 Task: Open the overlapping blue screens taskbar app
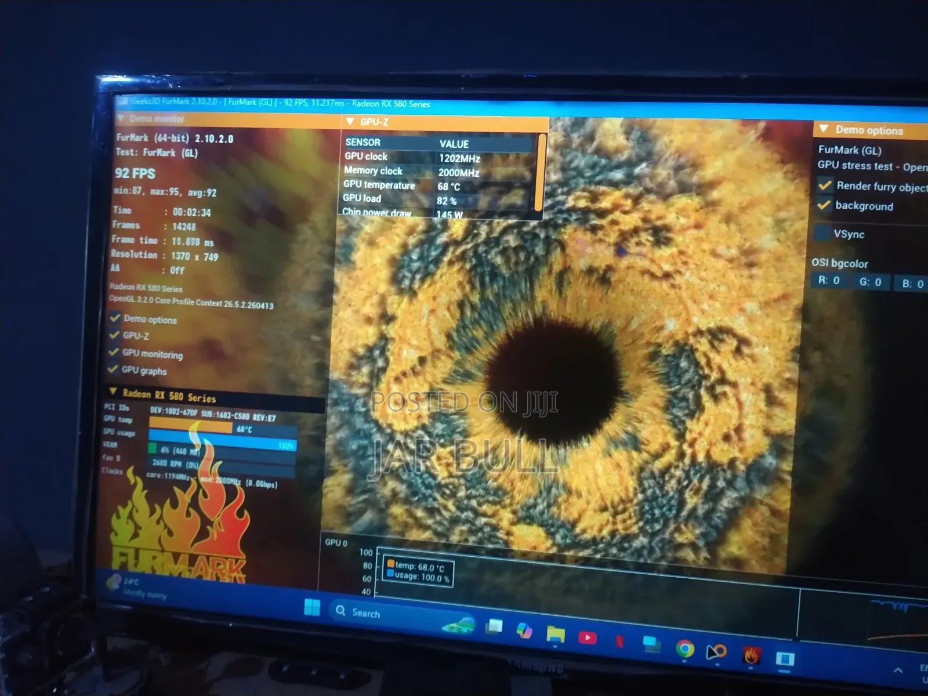652,645
